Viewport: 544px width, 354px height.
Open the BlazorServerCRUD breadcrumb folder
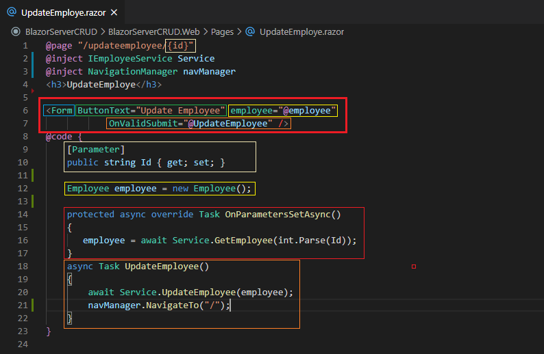pos(62,31)
